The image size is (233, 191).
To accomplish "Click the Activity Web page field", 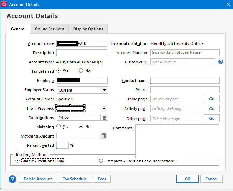I will 176,109.
